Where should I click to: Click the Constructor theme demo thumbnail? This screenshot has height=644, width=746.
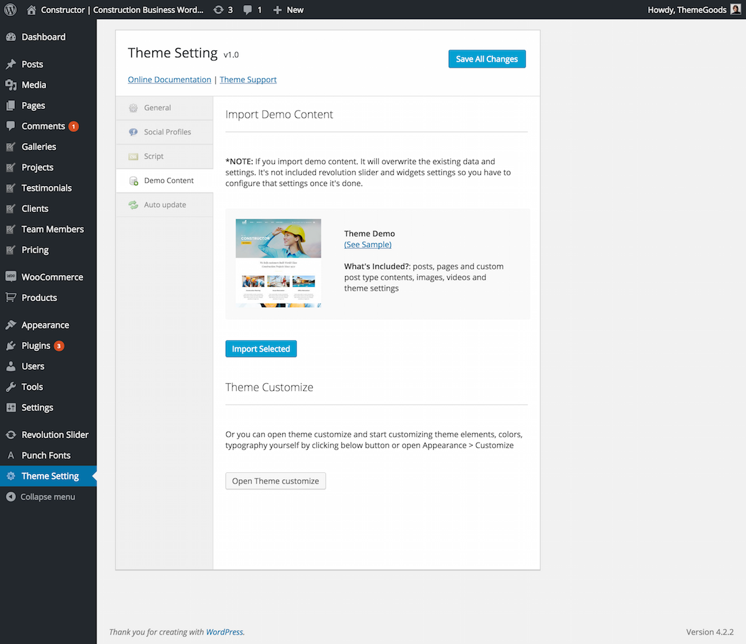[278, 262]
